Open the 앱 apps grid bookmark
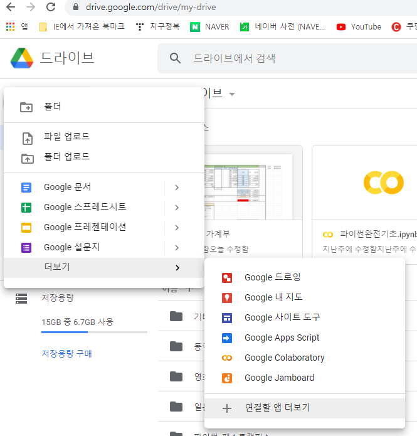Screen dimensions: 417x436 click(17, 27)
